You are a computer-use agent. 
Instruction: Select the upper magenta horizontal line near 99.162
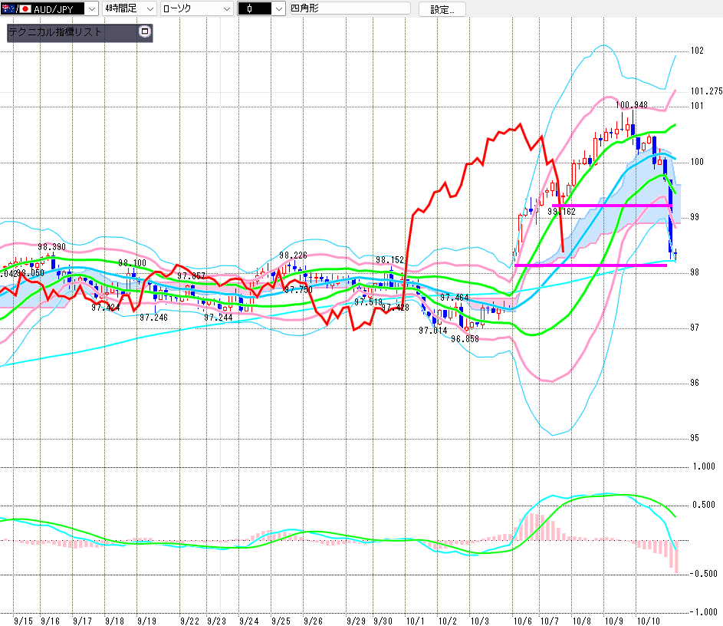(613, 206)
